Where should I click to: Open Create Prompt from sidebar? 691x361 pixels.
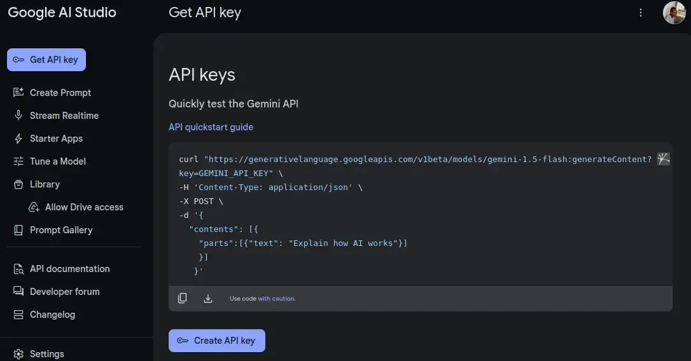pyautogui.click(x=60, y=93)
